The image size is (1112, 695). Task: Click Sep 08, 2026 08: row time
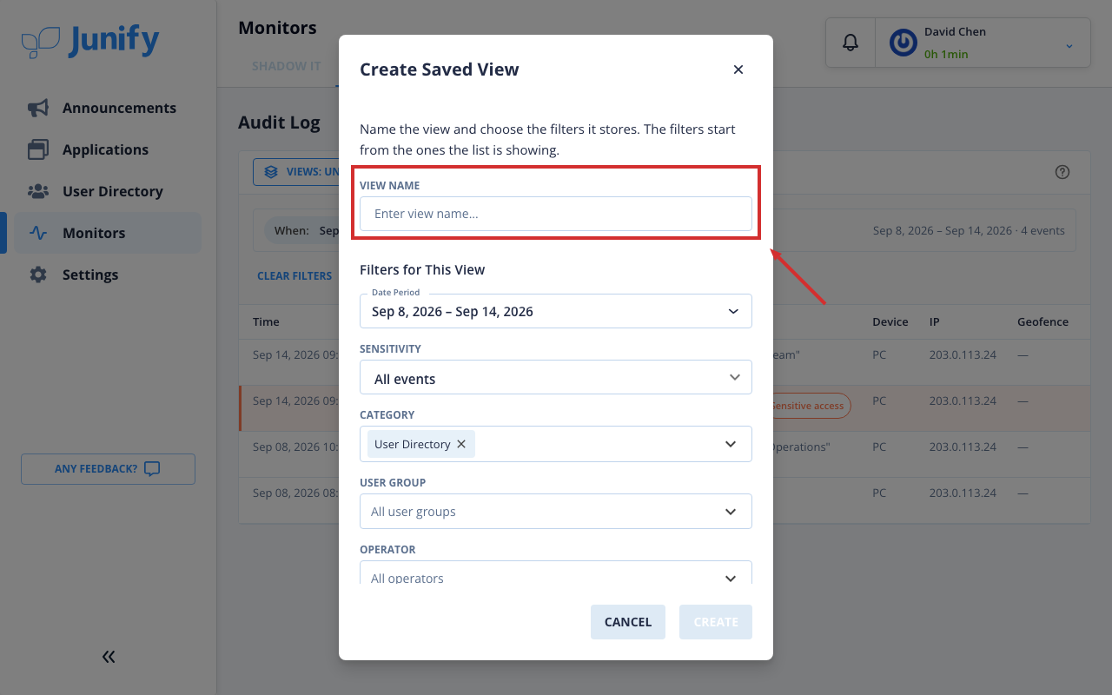[x=295, y=493]
